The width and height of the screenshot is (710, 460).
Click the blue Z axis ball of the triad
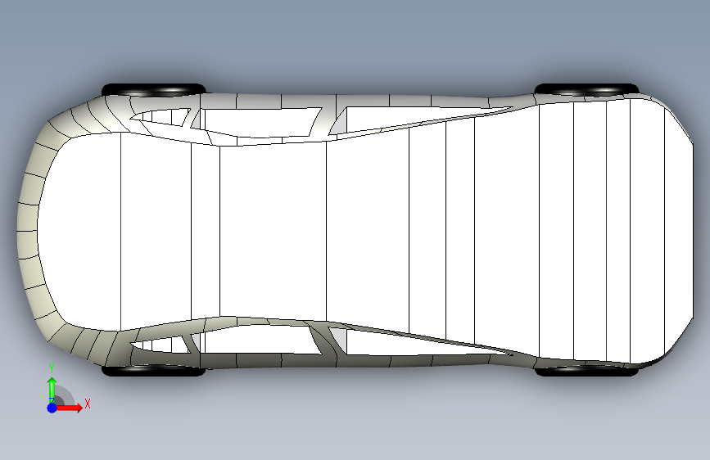52,408
